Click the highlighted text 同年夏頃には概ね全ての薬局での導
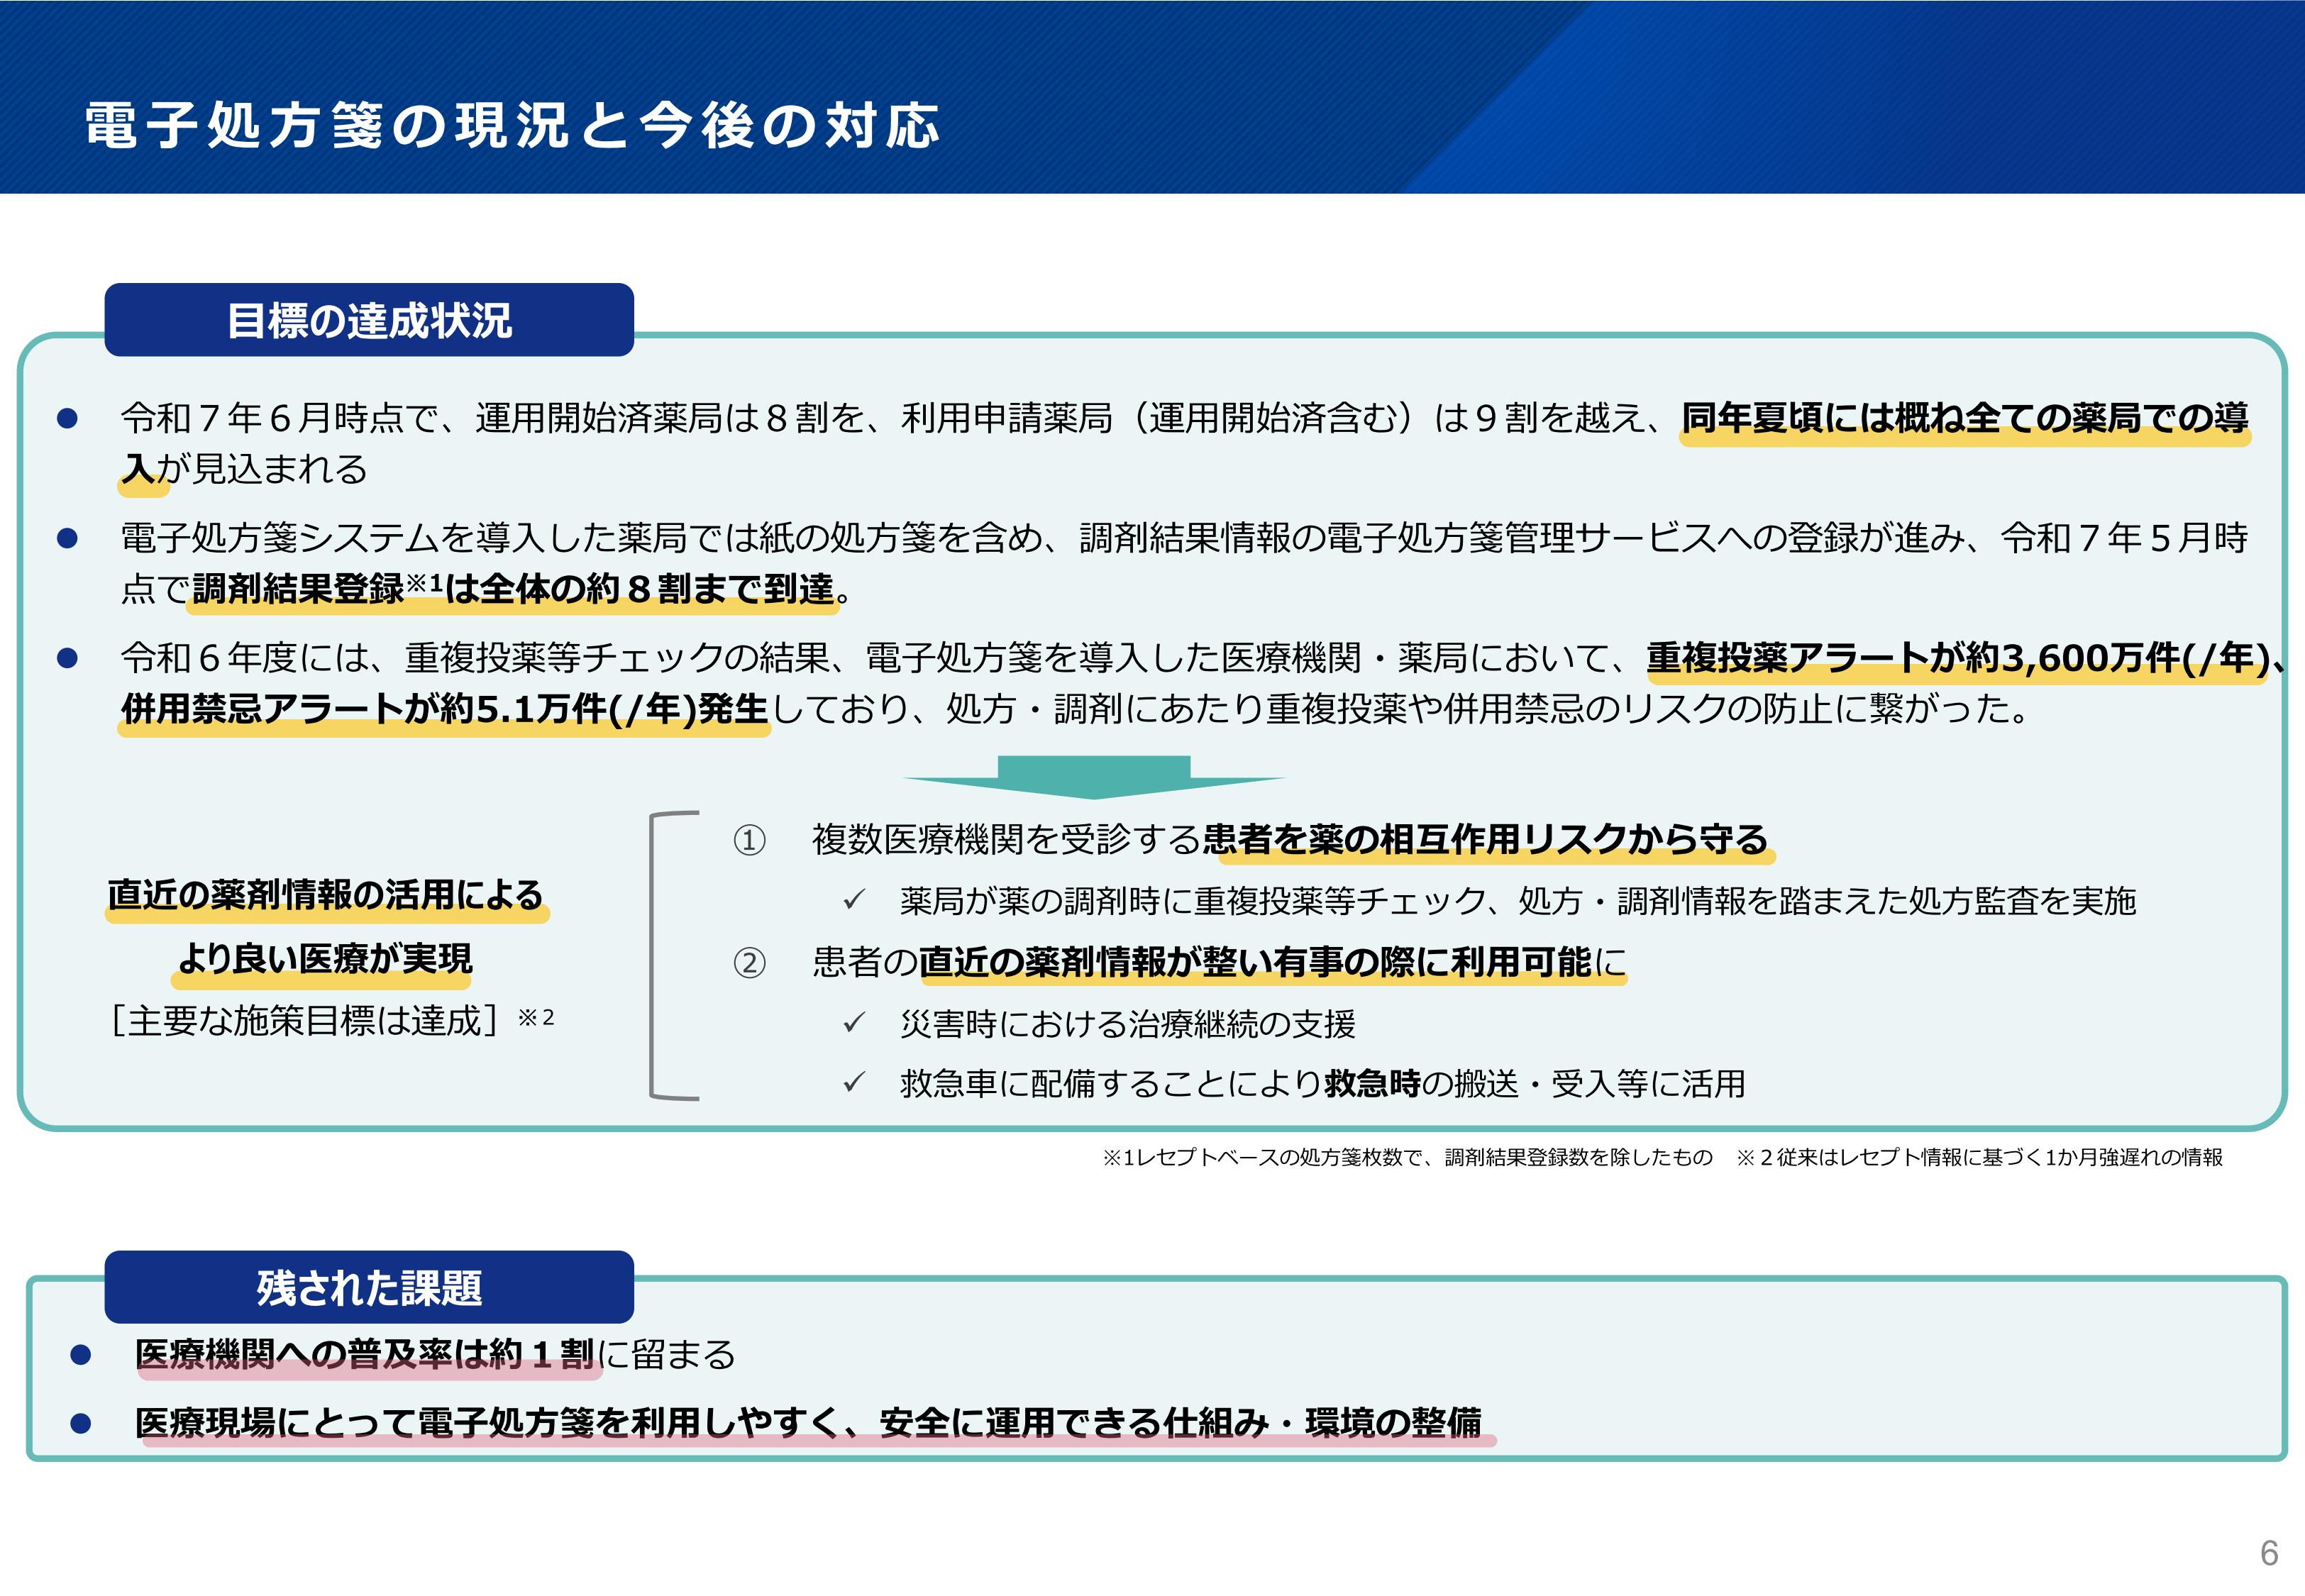 [x=1964, y=418]
